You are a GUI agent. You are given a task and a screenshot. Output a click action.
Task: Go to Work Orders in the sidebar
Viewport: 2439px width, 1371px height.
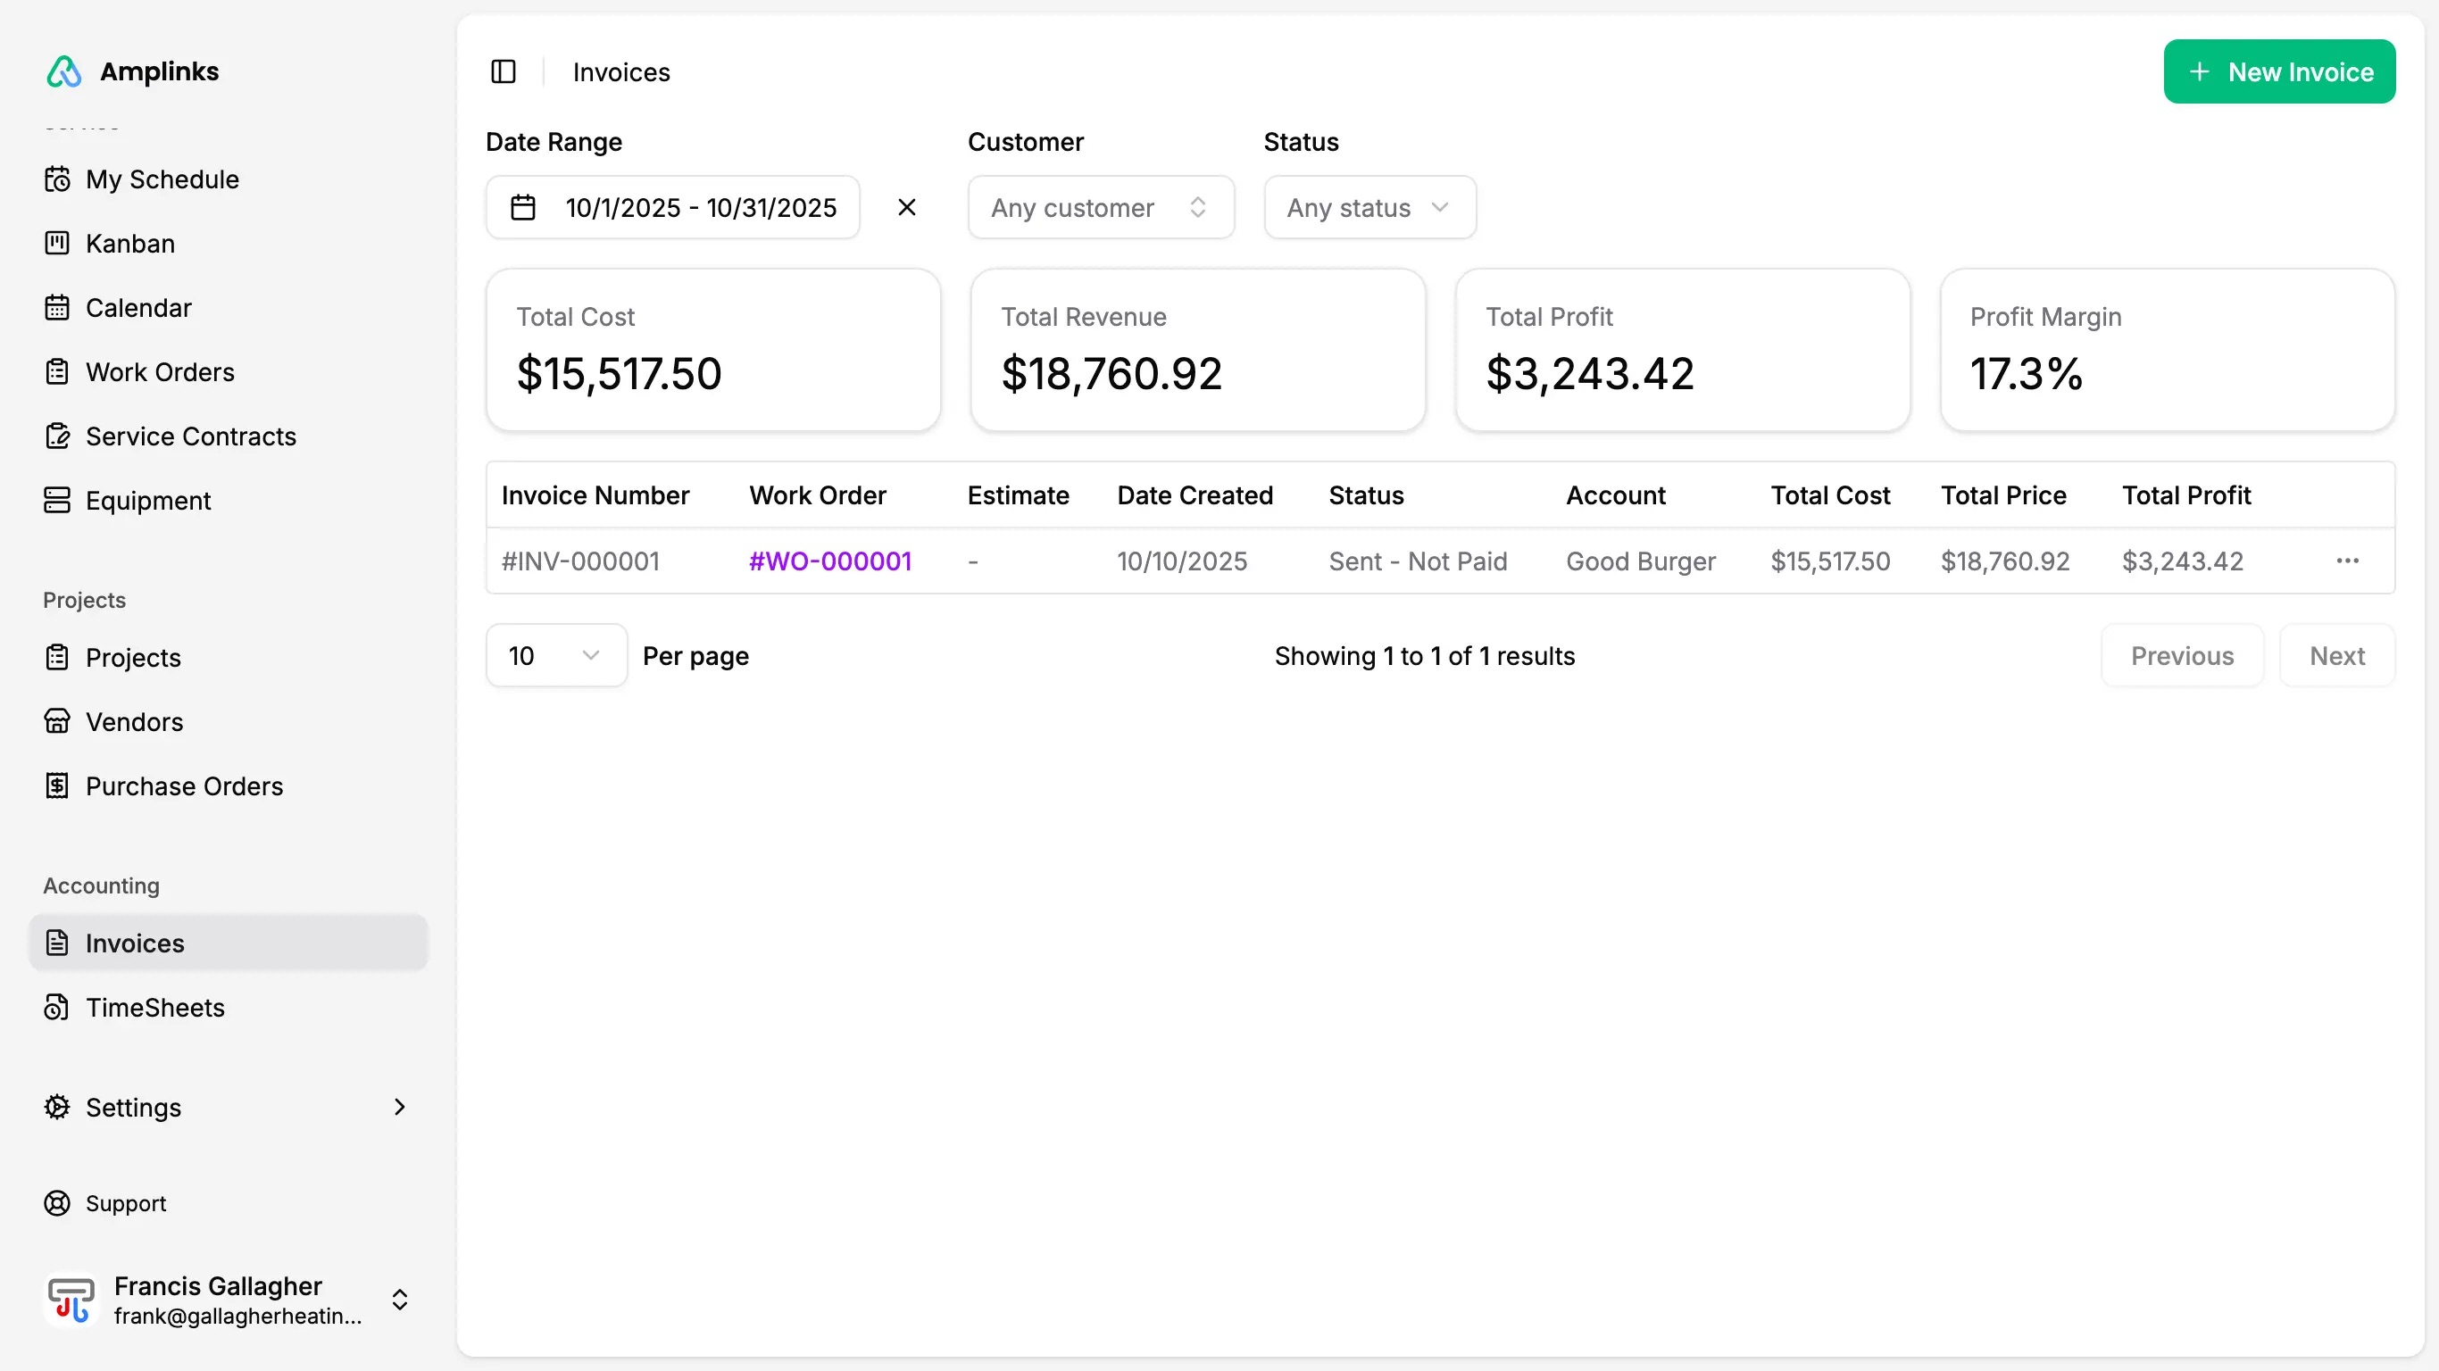159,372
